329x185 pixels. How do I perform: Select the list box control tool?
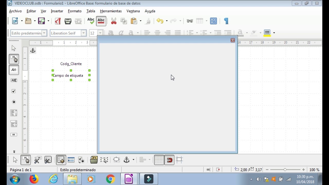(14, 113)
